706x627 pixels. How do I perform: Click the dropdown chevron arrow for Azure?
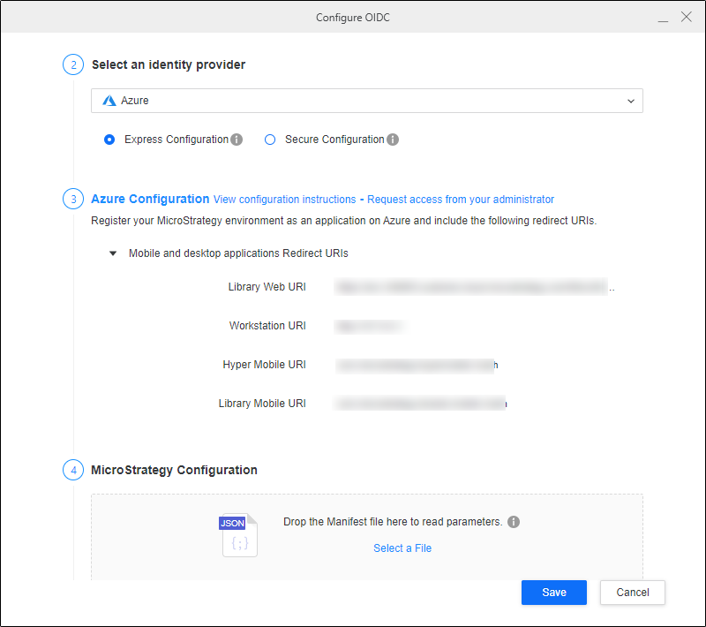pyautogui.click(x=630, y=101)
